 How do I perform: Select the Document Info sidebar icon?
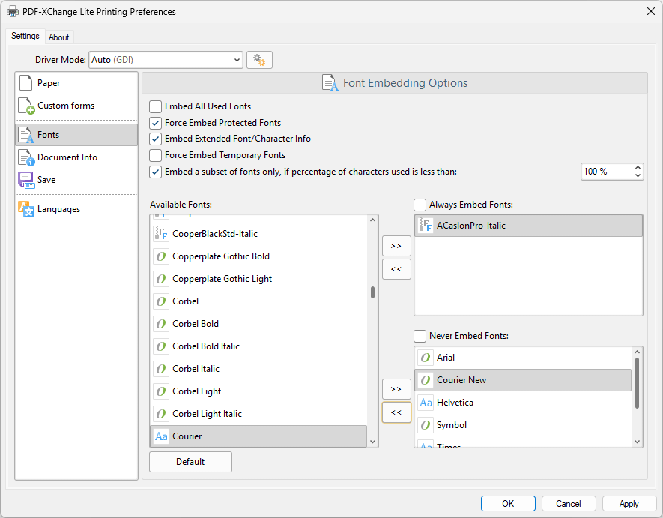coord(26,157)
